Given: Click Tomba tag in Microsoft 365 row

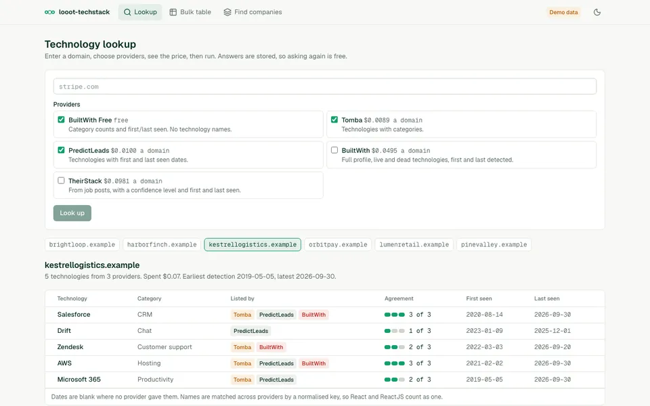Looking at the screenshot, I should click(242, 379).
